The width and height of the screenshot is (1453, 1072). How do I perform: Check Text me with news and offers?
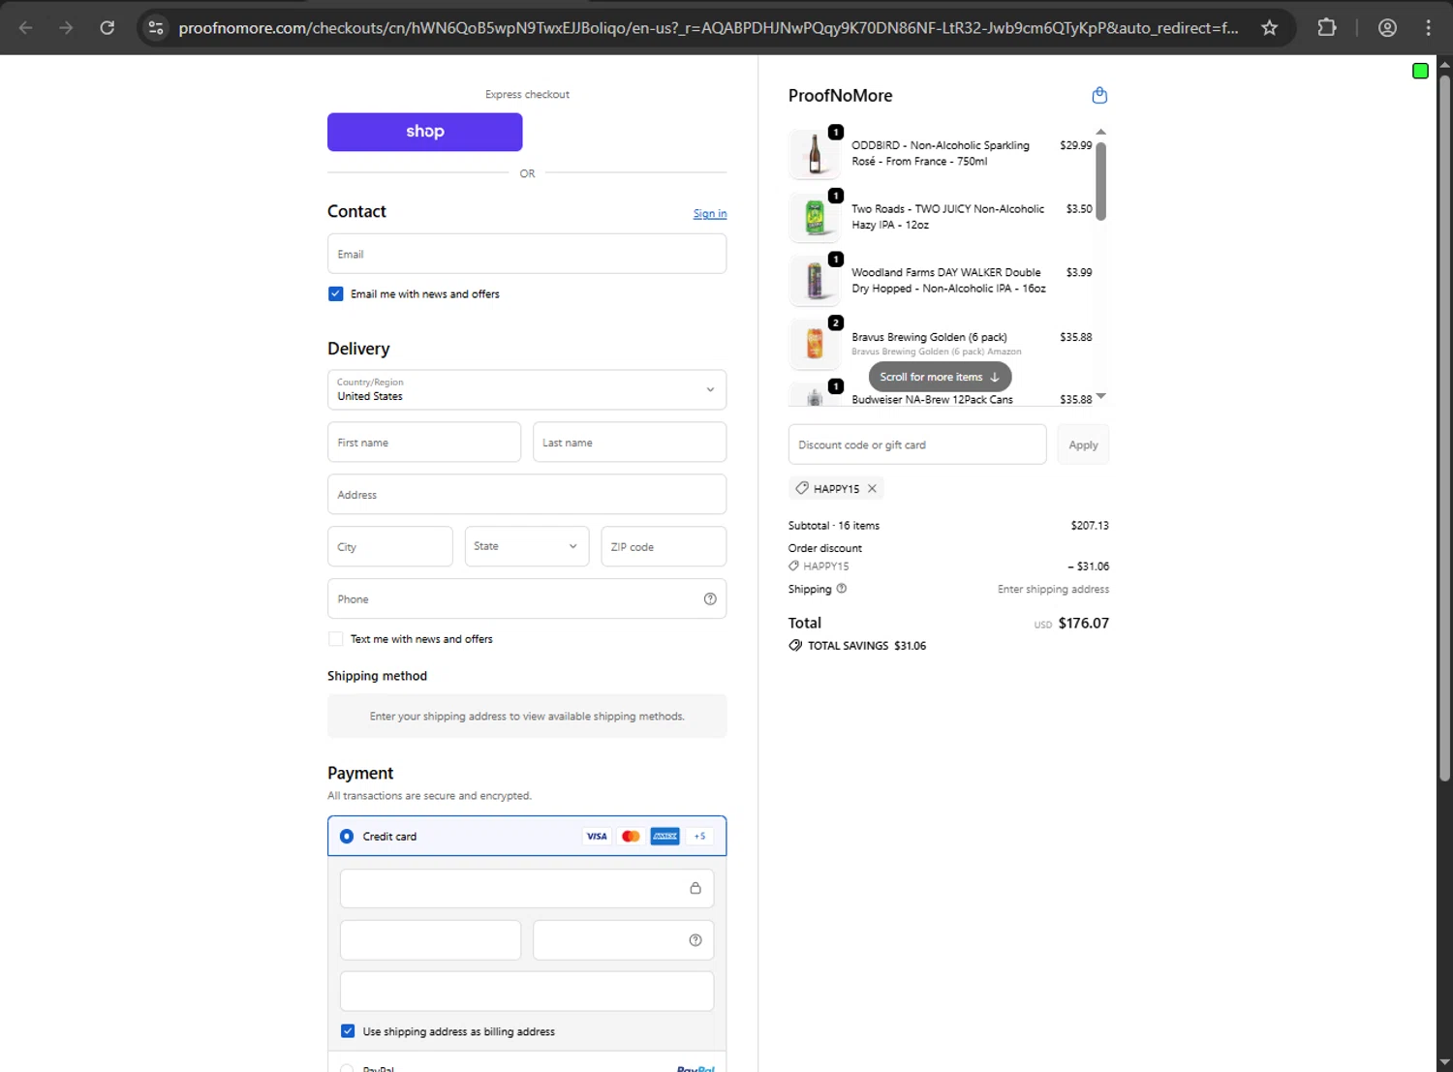(x=336, y=639)
